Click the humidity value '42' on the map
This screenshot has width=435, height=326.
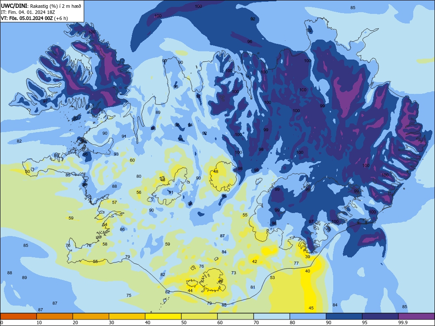pos(254,261)
